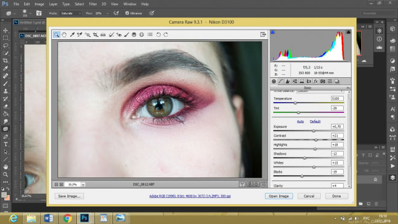Toggle full screen mode in Camera Raw
This screenshot has width=398, height=224.
pyautogui.click(x=263, y=34)
